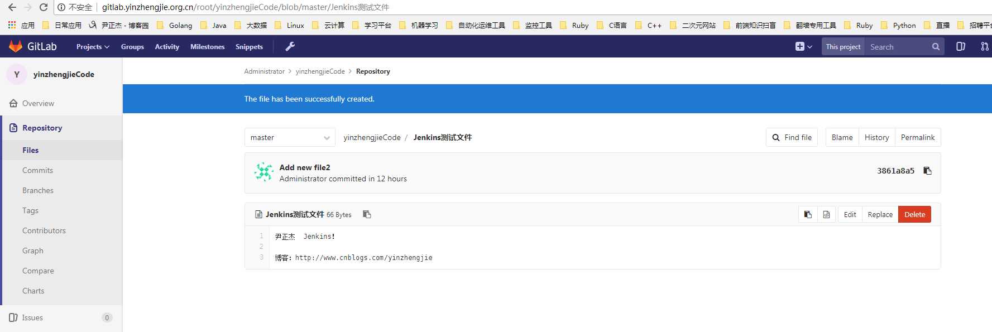
Task: Click the Find file button
Action: coord(792,137)
